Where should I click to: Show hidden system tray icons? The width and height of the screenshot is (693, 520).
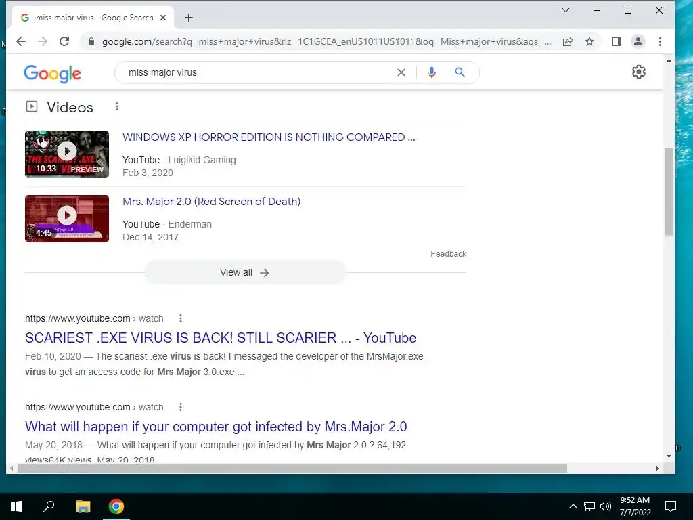tap(573, 506)
